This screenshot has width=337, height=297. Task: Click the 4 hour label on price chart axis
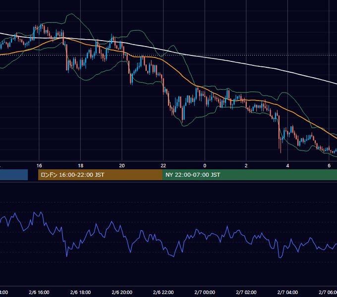(287, 166)
